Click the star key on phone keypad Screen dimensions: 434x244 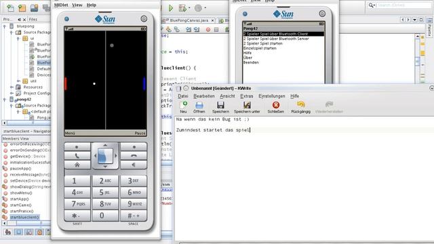tap(77, 216)
